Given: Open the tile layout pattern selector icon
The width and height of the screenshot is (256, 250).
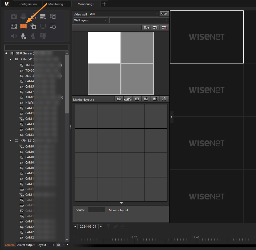Looking at the screenshot, I should [x=43, y=17].
